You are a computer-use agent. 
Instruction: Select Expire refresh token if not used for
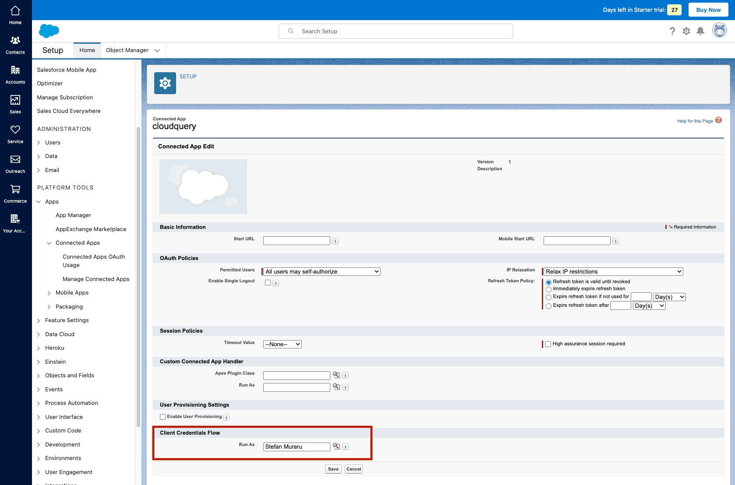548,297
